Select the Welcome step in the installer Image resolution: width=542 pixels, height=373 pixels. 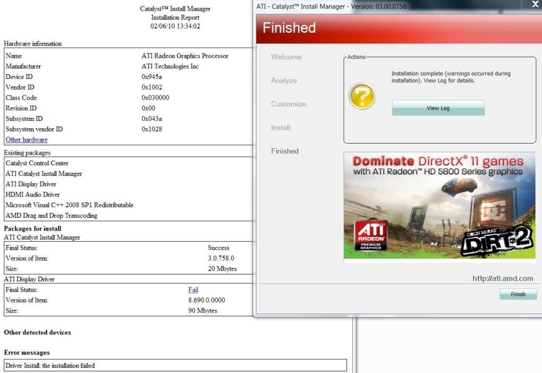[286, 57]
